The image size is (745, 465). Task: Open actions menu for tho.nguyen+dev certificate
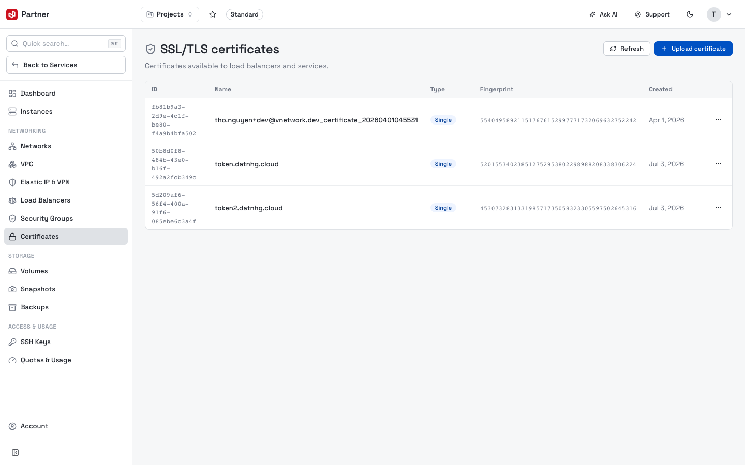click(719, 120)
